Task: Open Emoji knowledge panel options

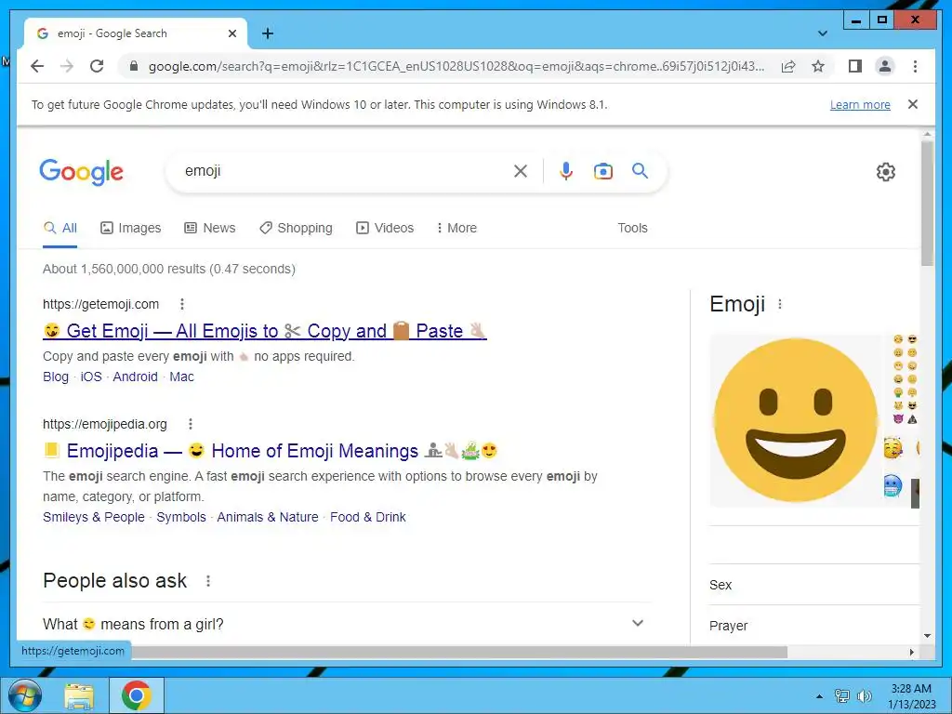Action: [x=780, y=304]
